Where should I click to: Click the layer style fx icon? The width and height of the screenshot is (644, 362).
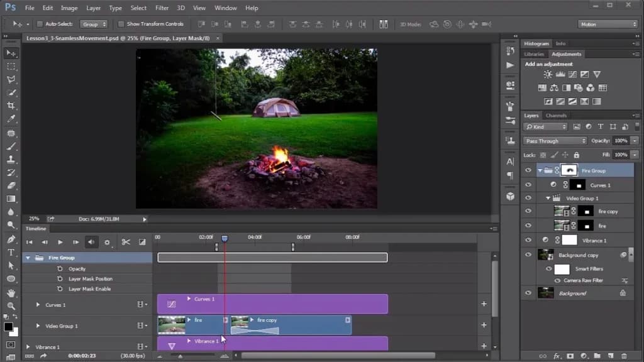[557, 356]
